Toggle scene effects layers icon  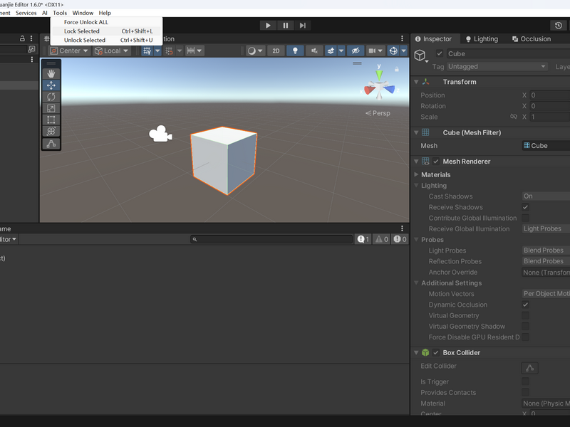click(x=331, y=51)
